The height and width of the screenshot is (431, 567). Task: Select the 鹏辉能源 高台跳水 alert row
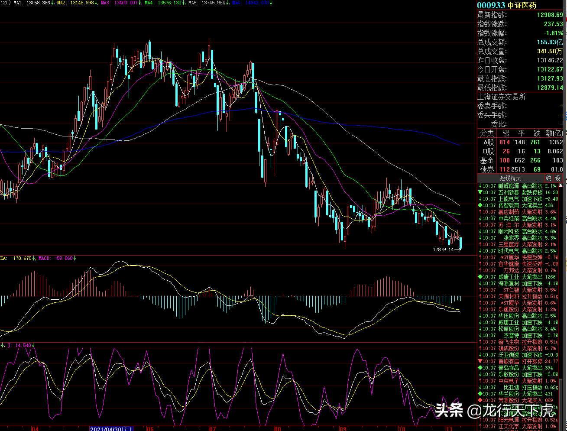click(518, 186)
